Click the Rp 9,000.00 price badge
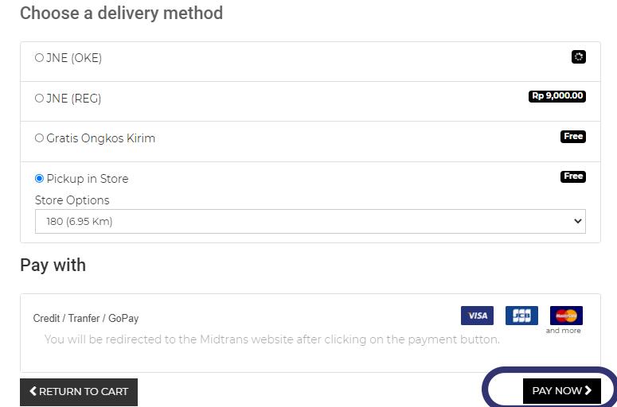617x407 pixels. point(557,96)
